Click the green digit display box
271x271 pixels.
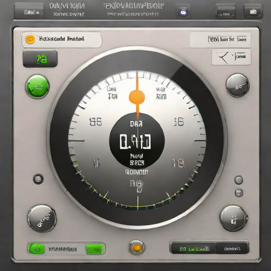[x=40, y=59]
